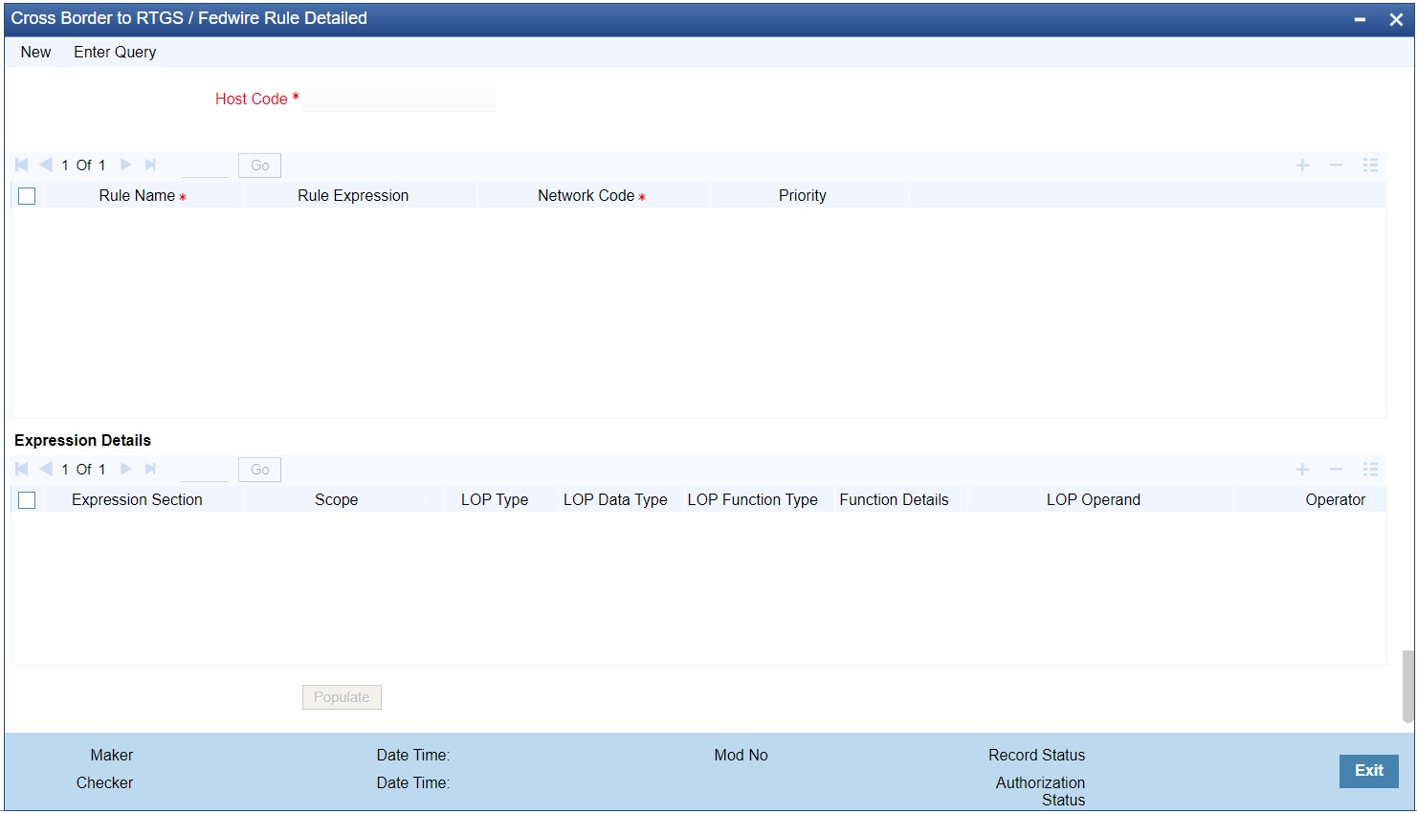Focus page number field in Rule Name grid
Viewport: 1417px width, 814px height.
tap(205, 165)
